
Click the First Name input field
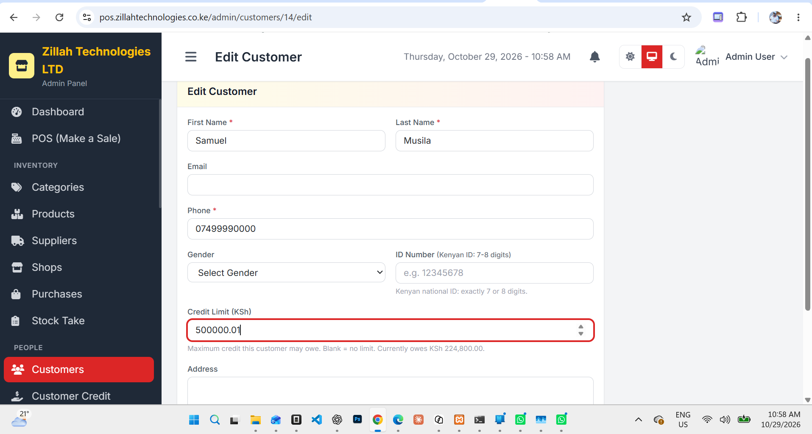tap(286, 141)
